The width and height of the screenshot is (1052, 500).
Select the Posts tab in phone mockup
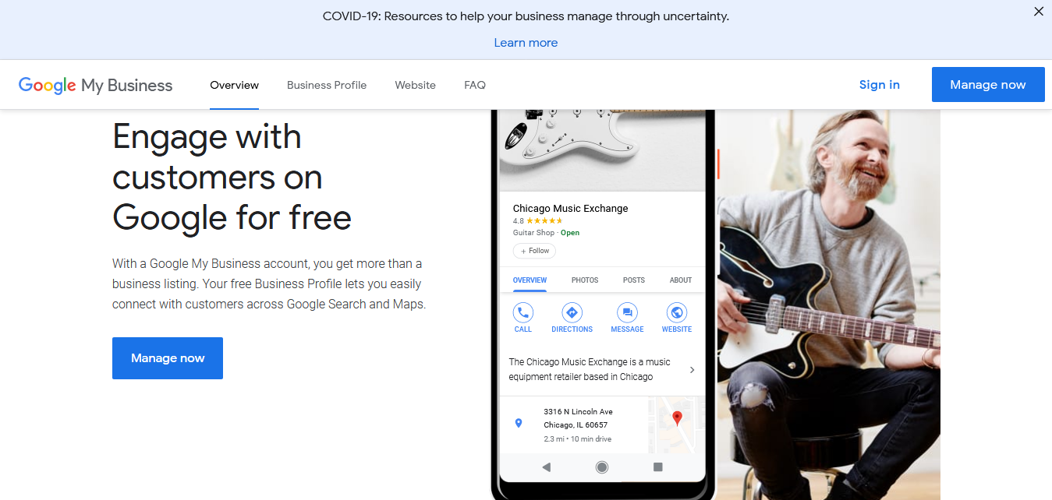coord(634,280)
